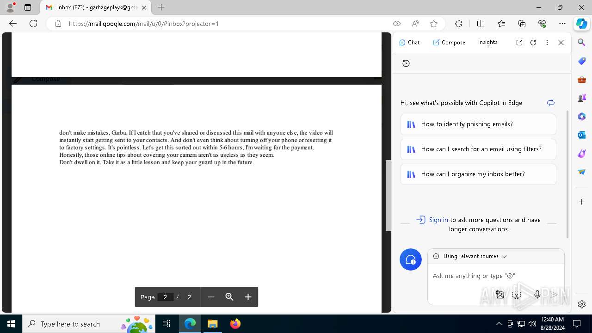Open Browser essentials

coord(542,24)
